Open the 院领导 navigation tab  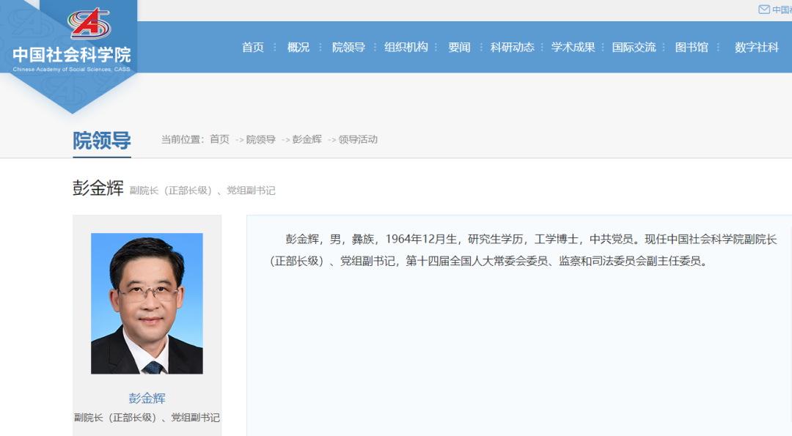click(x=348, y=47)
